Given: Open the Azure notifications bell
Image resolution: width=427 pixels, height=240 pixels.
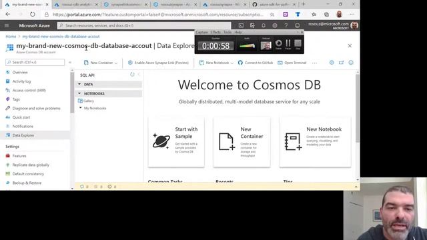Looking at the screenshot, I should coord(264,25).
